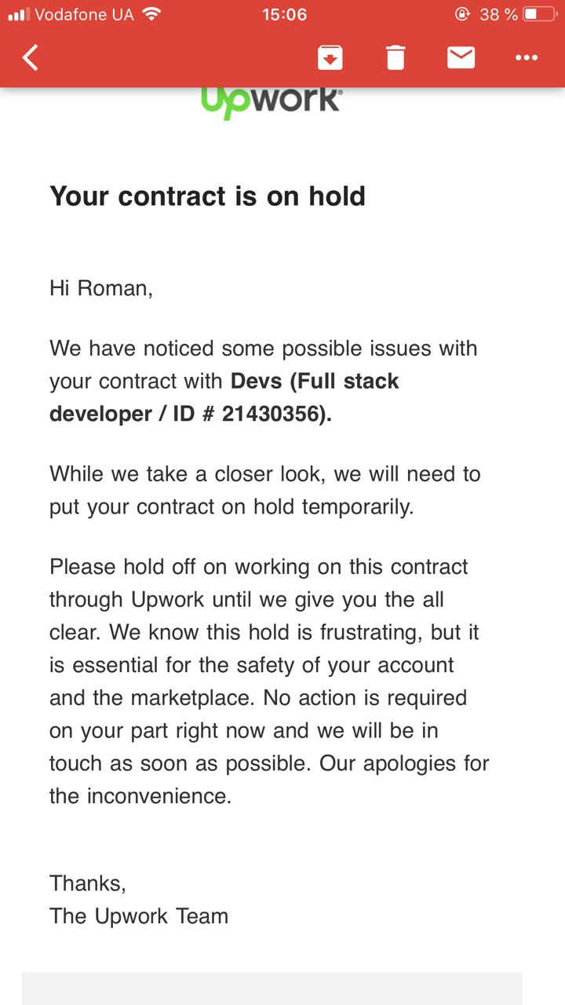Tap the battery icon in the status bar
Image resolution: width=565 pixels, height=1005 pixels.
[x=540, y=14]
